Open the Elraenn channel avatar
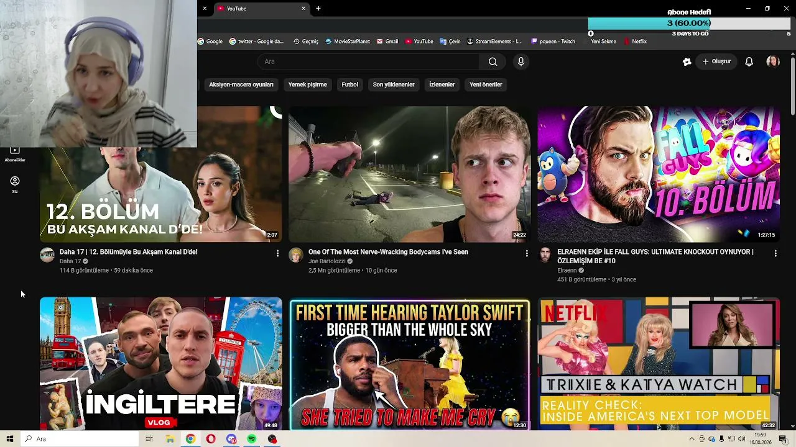The height and width of the screenshot is (447, 796). 545,255
